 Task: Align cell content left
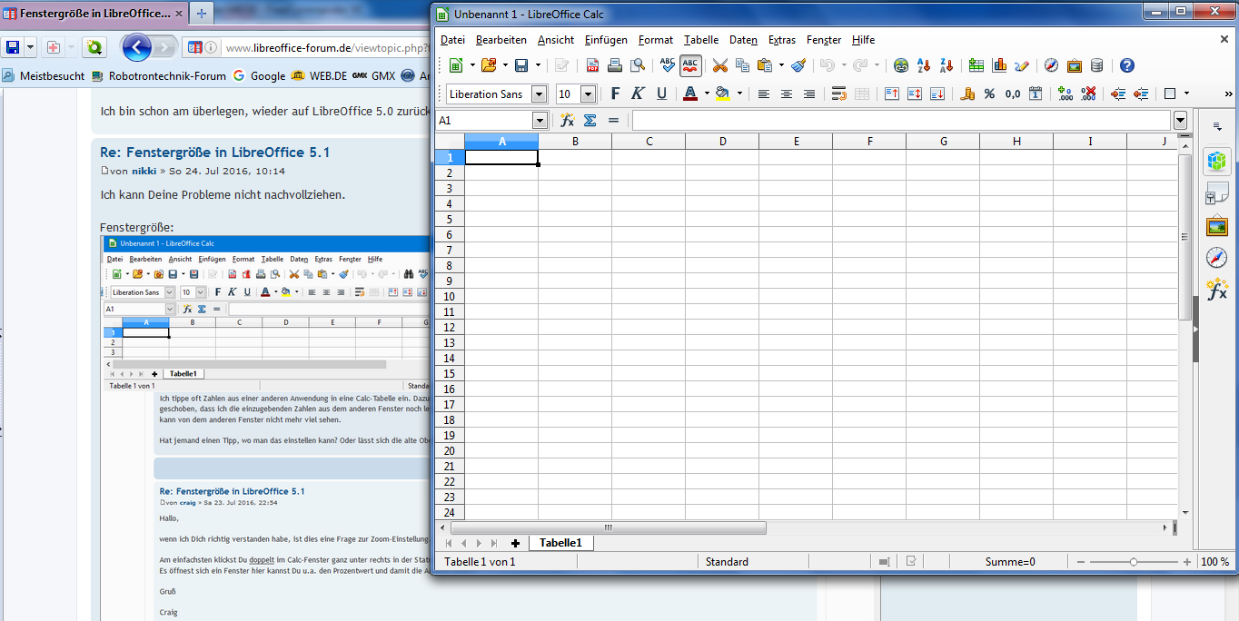pos(764,94)
